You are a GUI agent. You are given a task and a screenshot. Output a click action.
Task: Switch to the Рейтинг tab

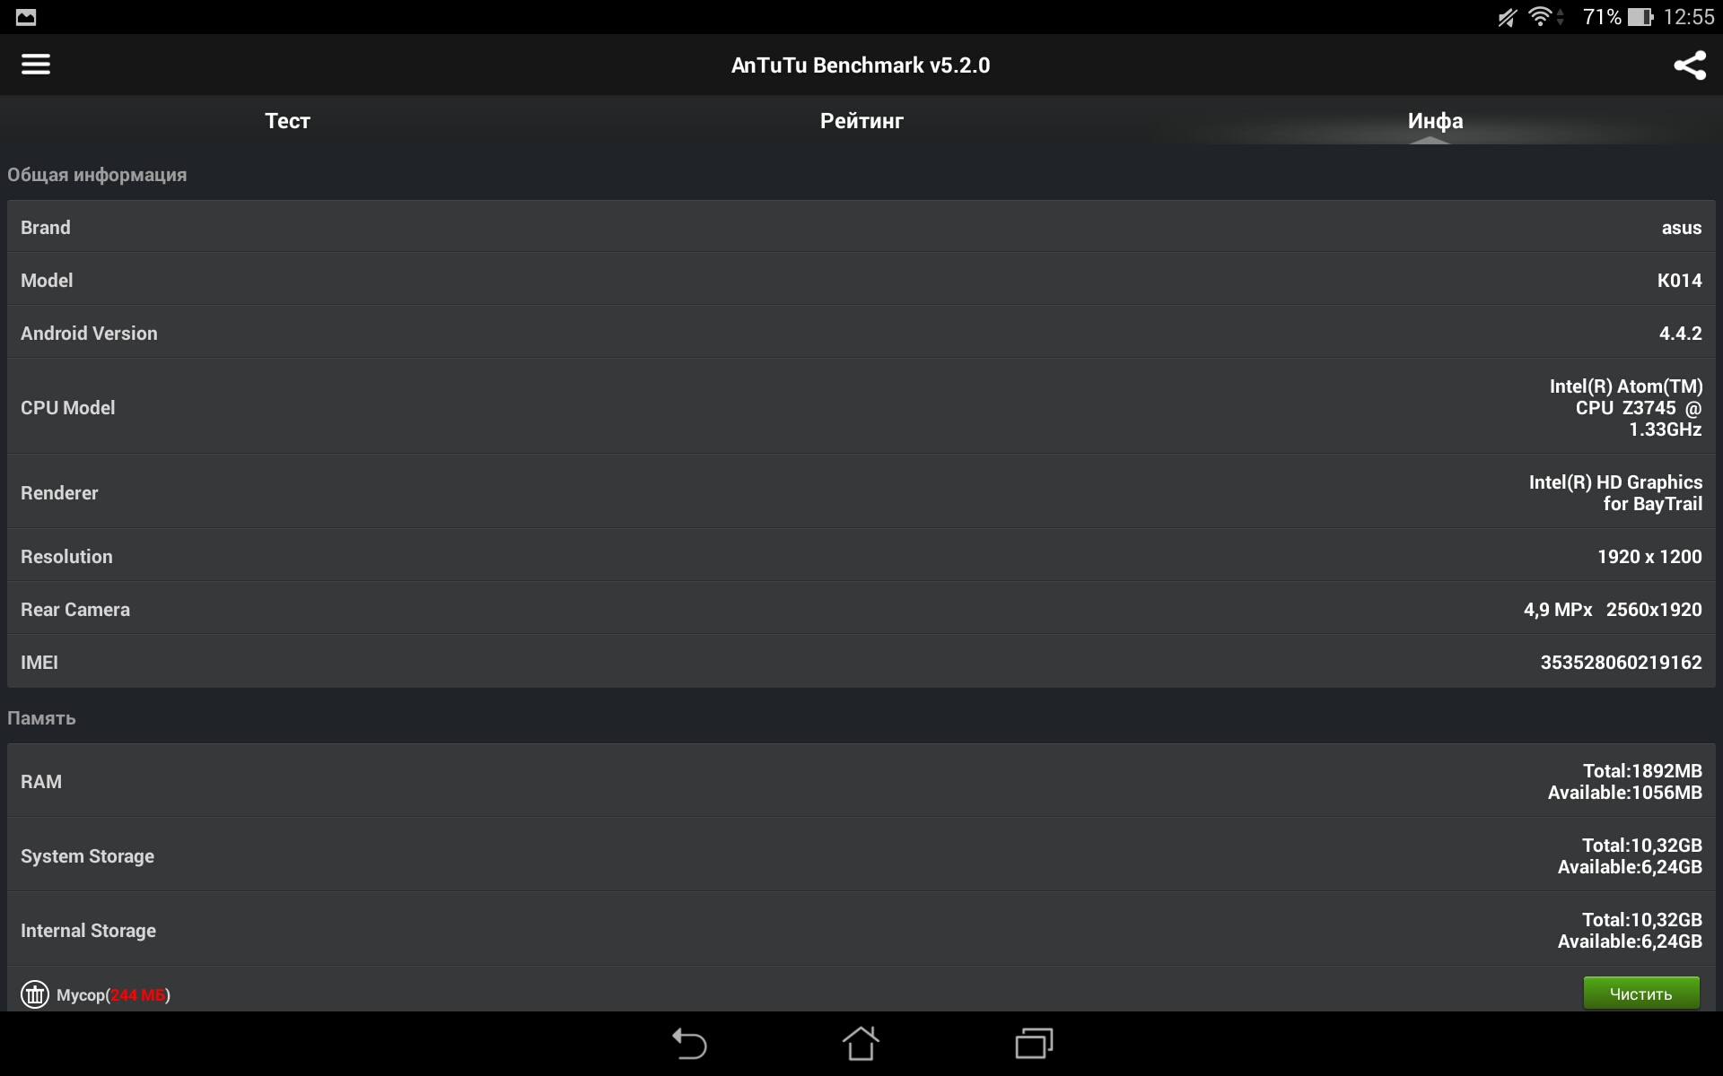861,120
